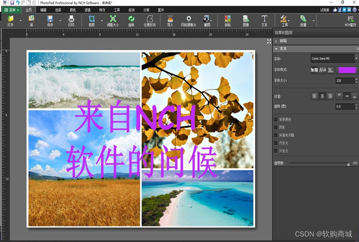
Task: Toggle 斜体 italic font style
Action: (x=322, y=70)
